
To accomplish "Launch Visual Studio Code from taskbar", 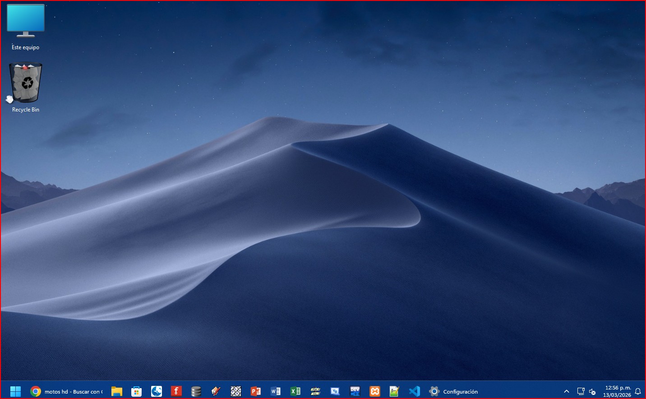I will click(415, 391).
